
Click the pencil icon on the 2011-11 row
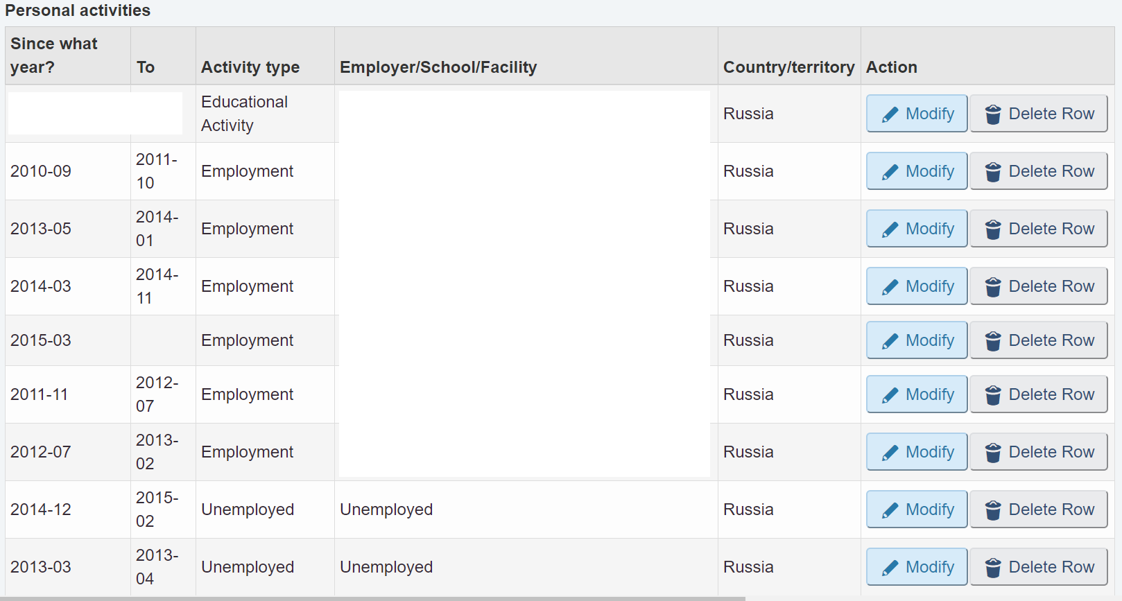coord(890,395)
